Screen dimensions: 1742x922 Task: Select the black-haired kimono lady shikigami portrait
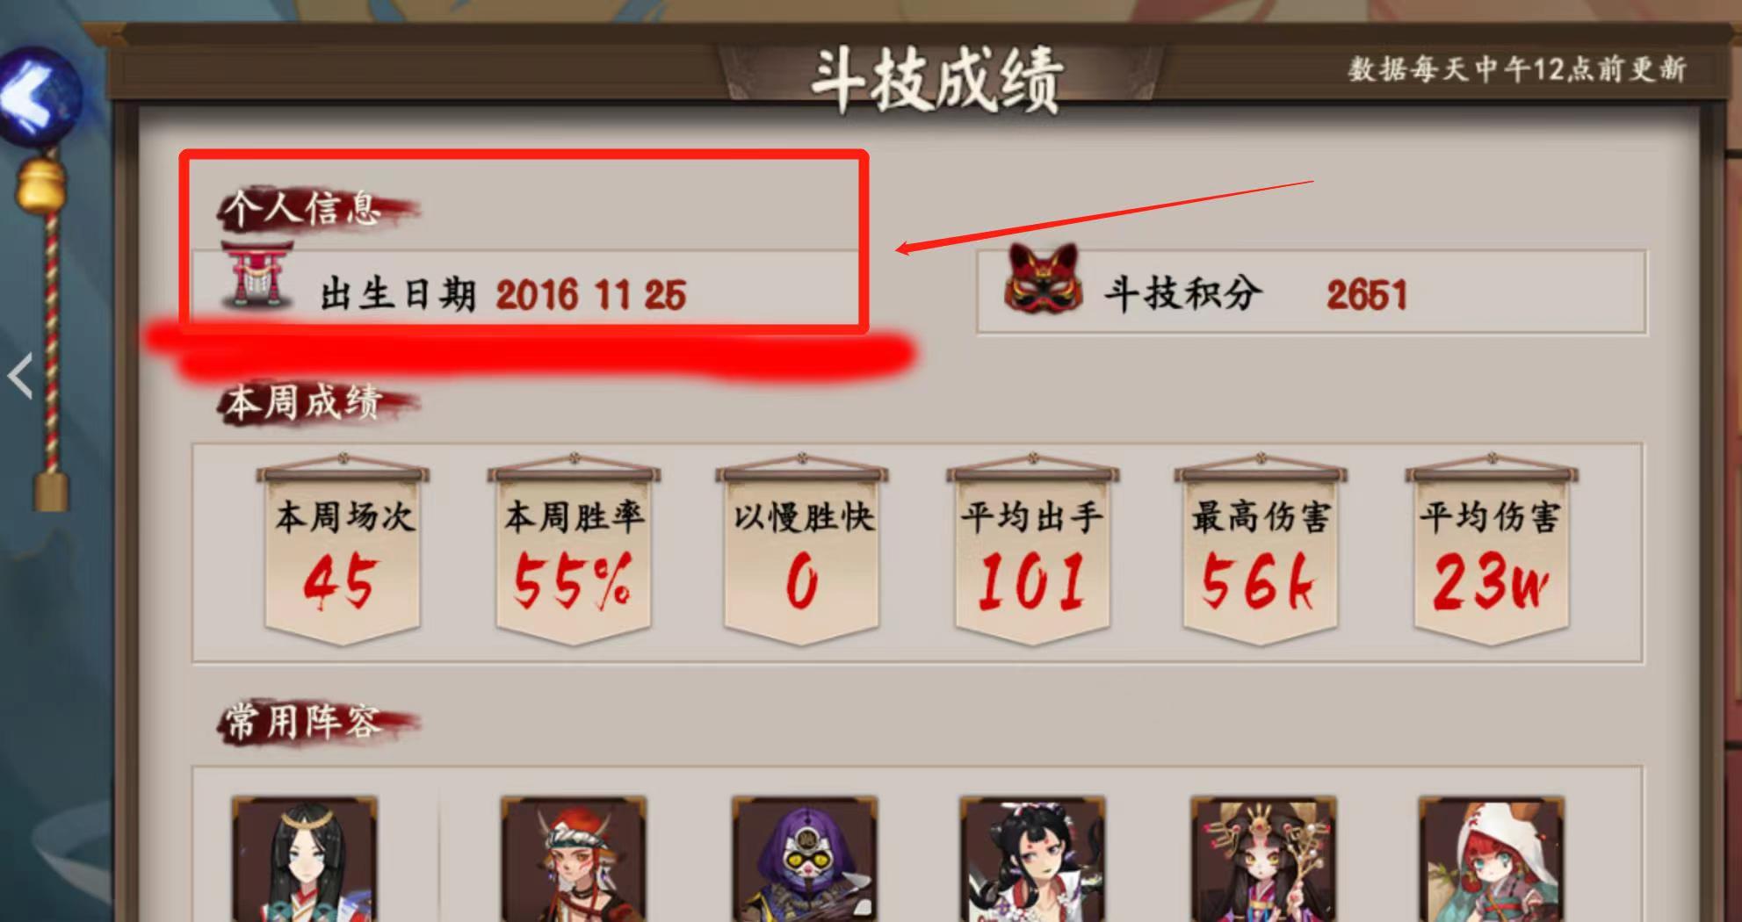coord(1032,859)
